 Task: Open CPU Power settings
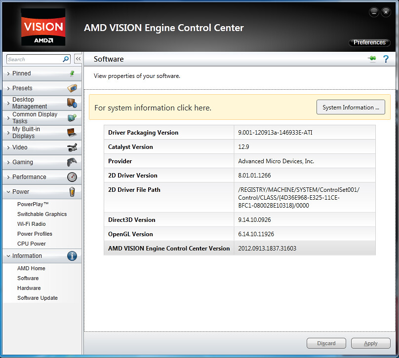[32, 244]
